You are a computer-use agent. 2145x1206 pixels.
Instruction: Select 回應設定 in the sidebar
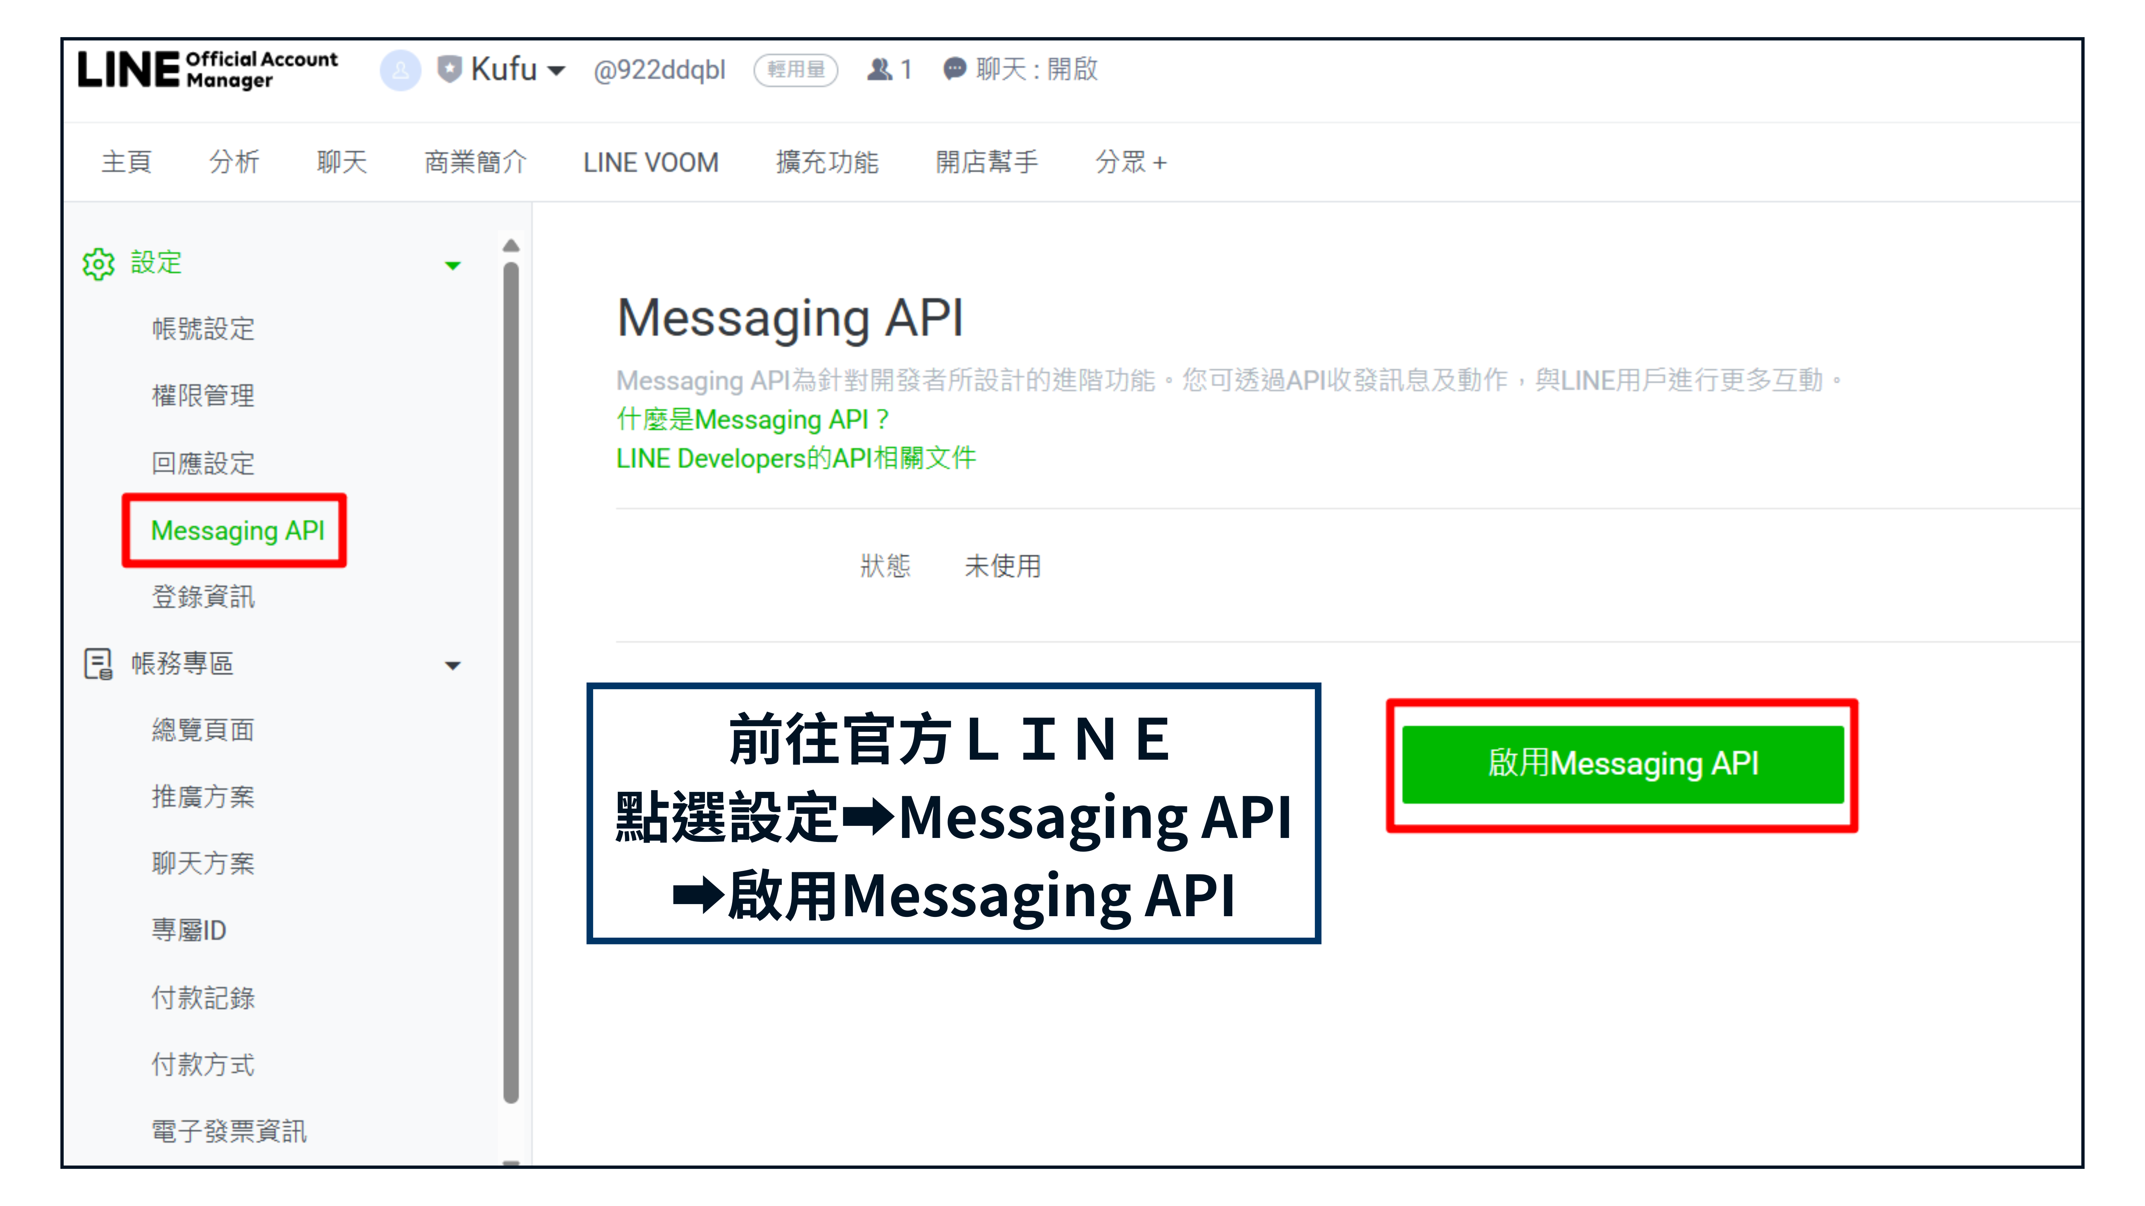203,463
